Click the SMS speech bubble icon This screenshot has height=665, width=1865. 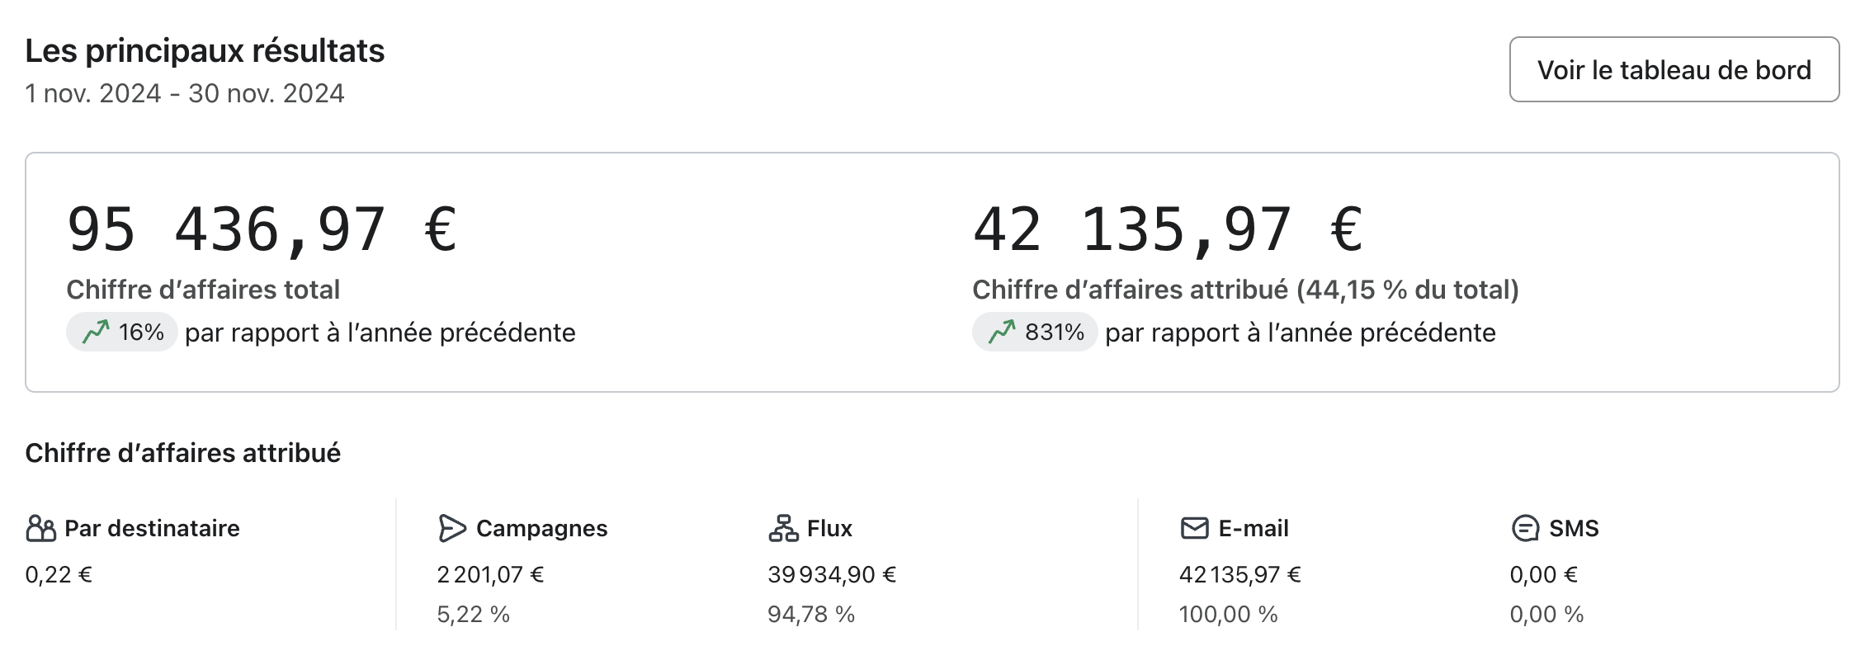tap(1525, 528)
